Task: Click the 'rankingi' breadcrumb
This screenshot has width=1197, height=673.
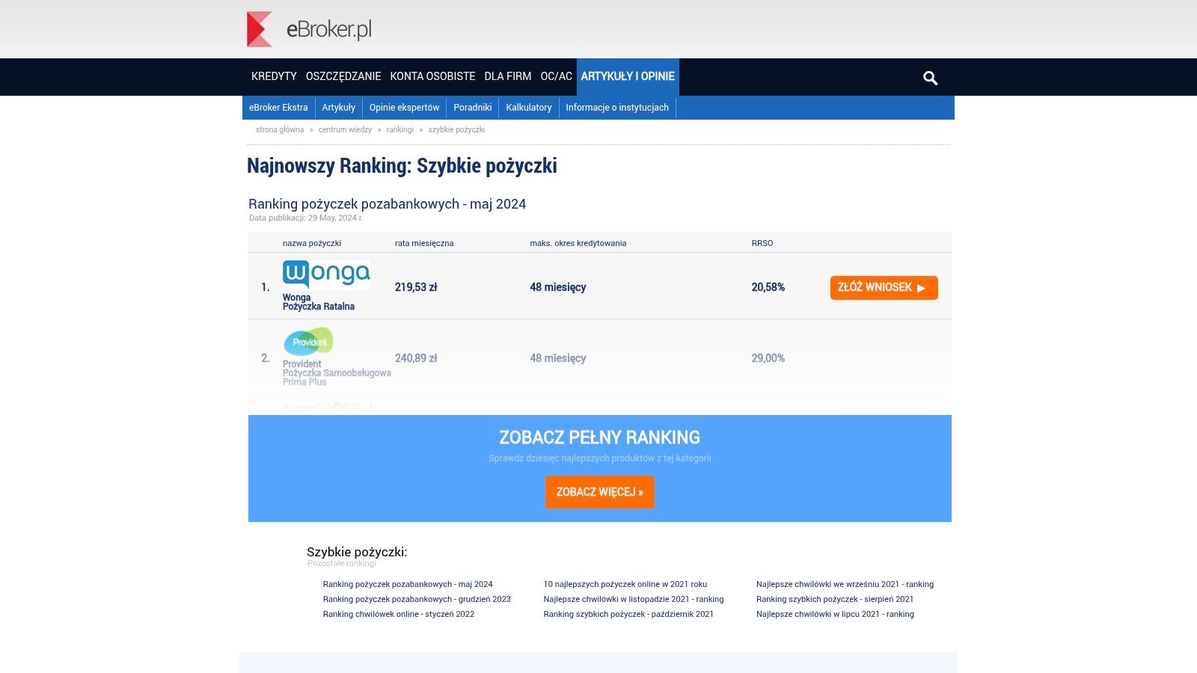Action: tap(400, 129)
